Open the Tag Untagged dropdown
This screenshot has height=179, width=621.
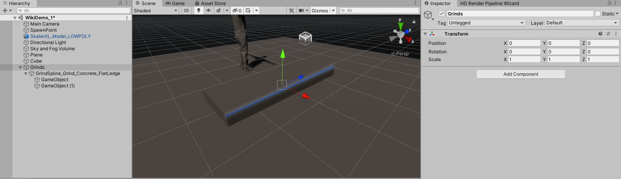[x=487, y=23]
